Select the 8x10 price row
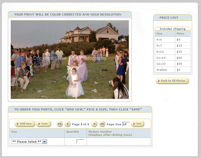 click(x=173, y=52)
